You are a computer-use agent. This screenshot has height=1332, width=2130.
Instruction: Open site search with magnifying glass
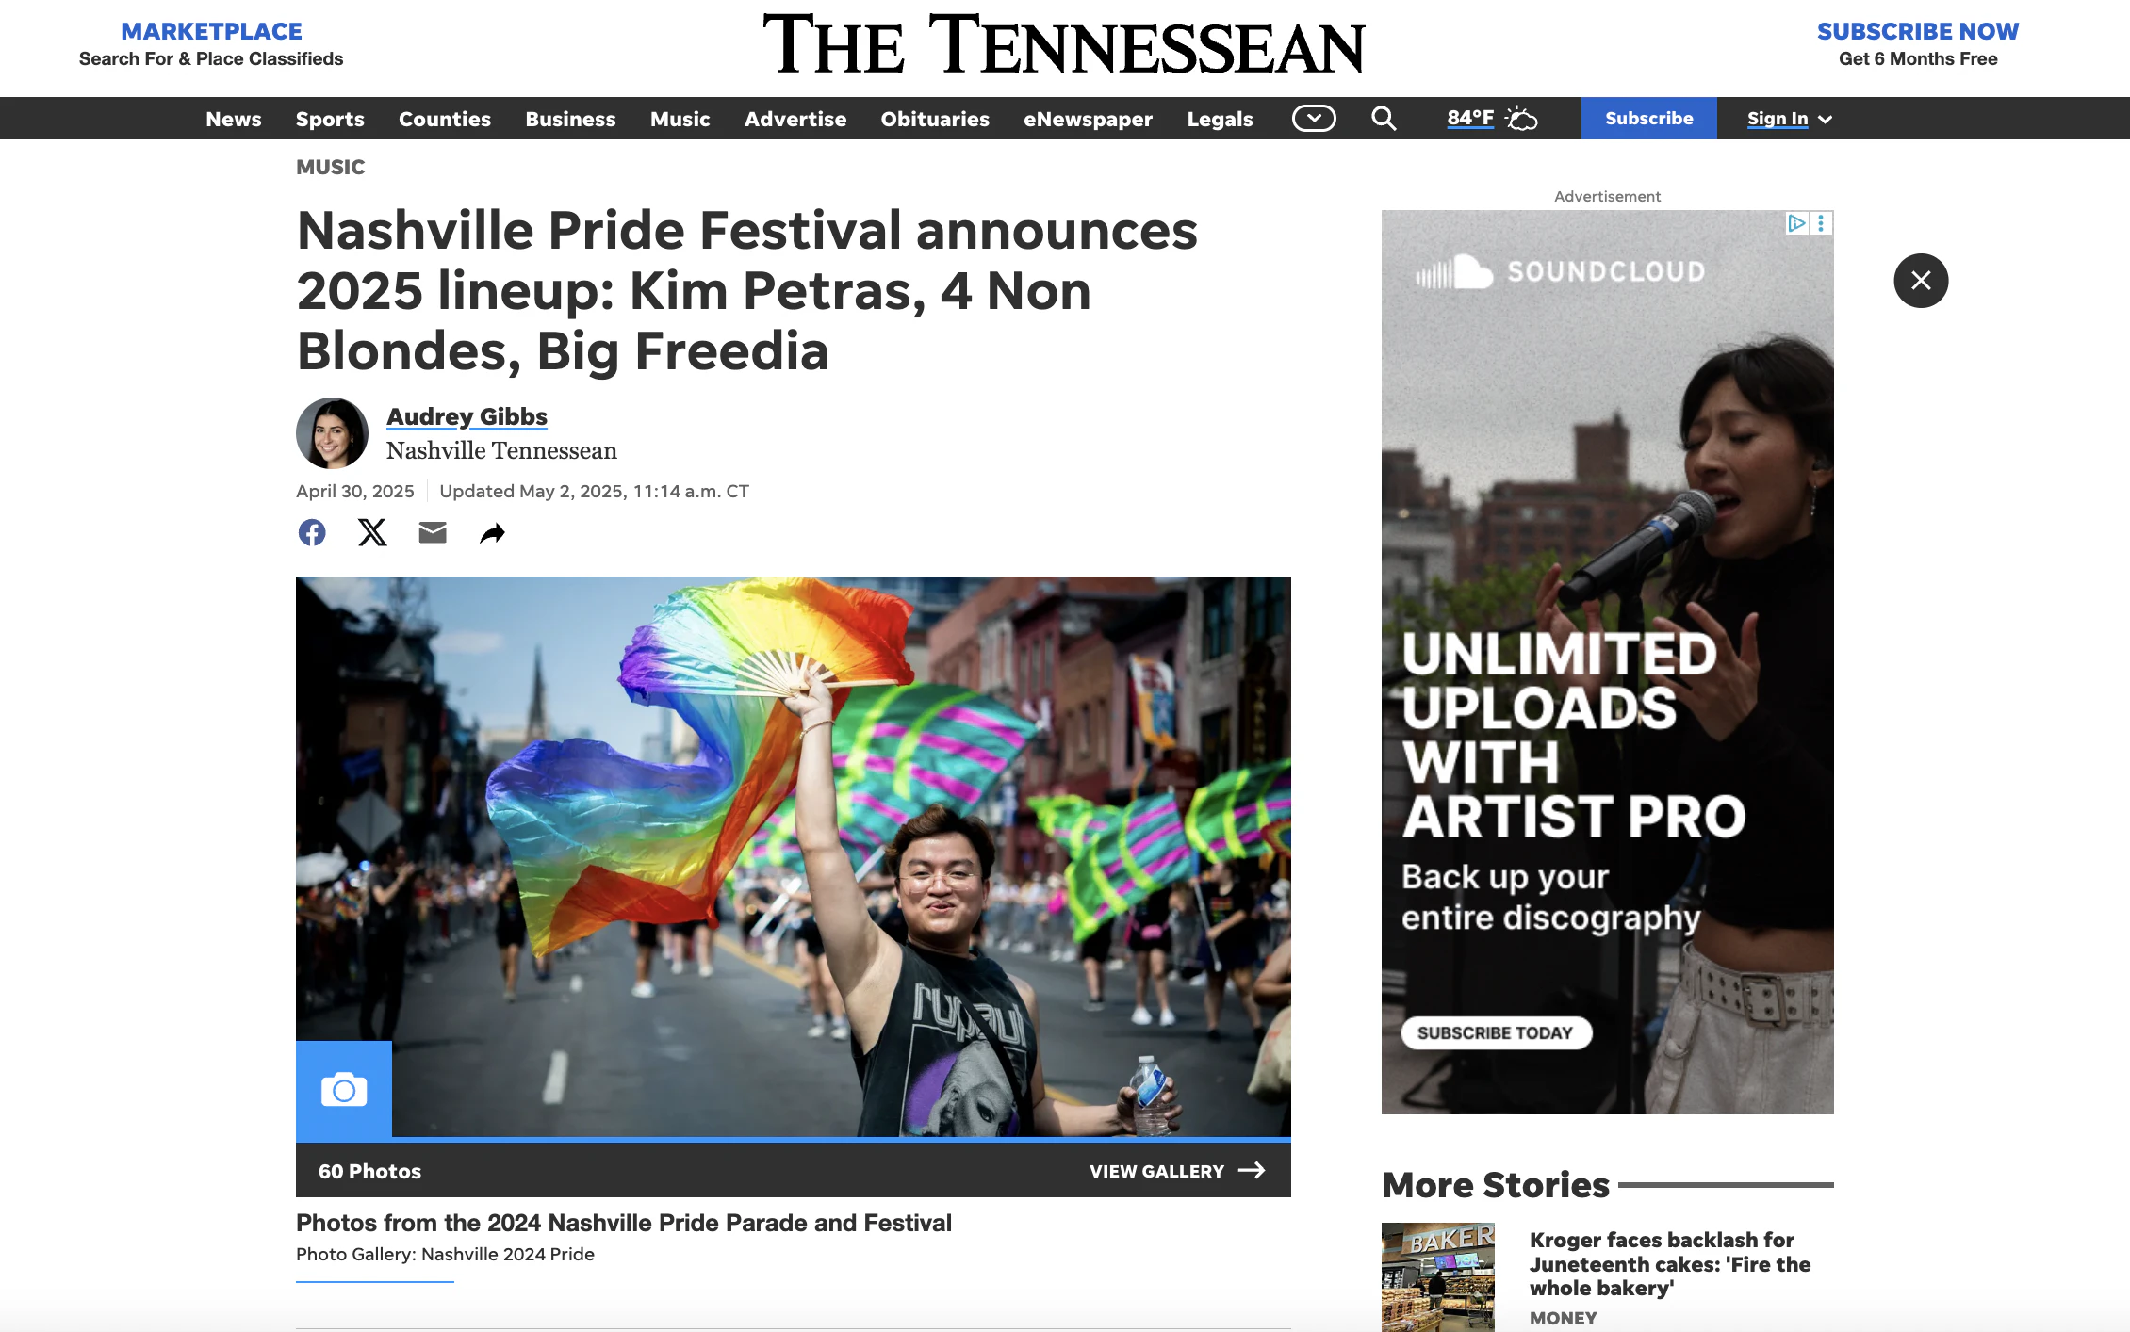1384,119
